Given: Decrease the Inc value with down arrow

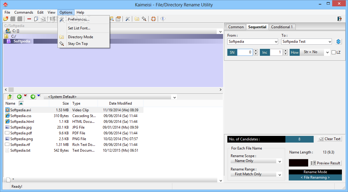Looking at the screenshot, I should (x=286, y=54).
